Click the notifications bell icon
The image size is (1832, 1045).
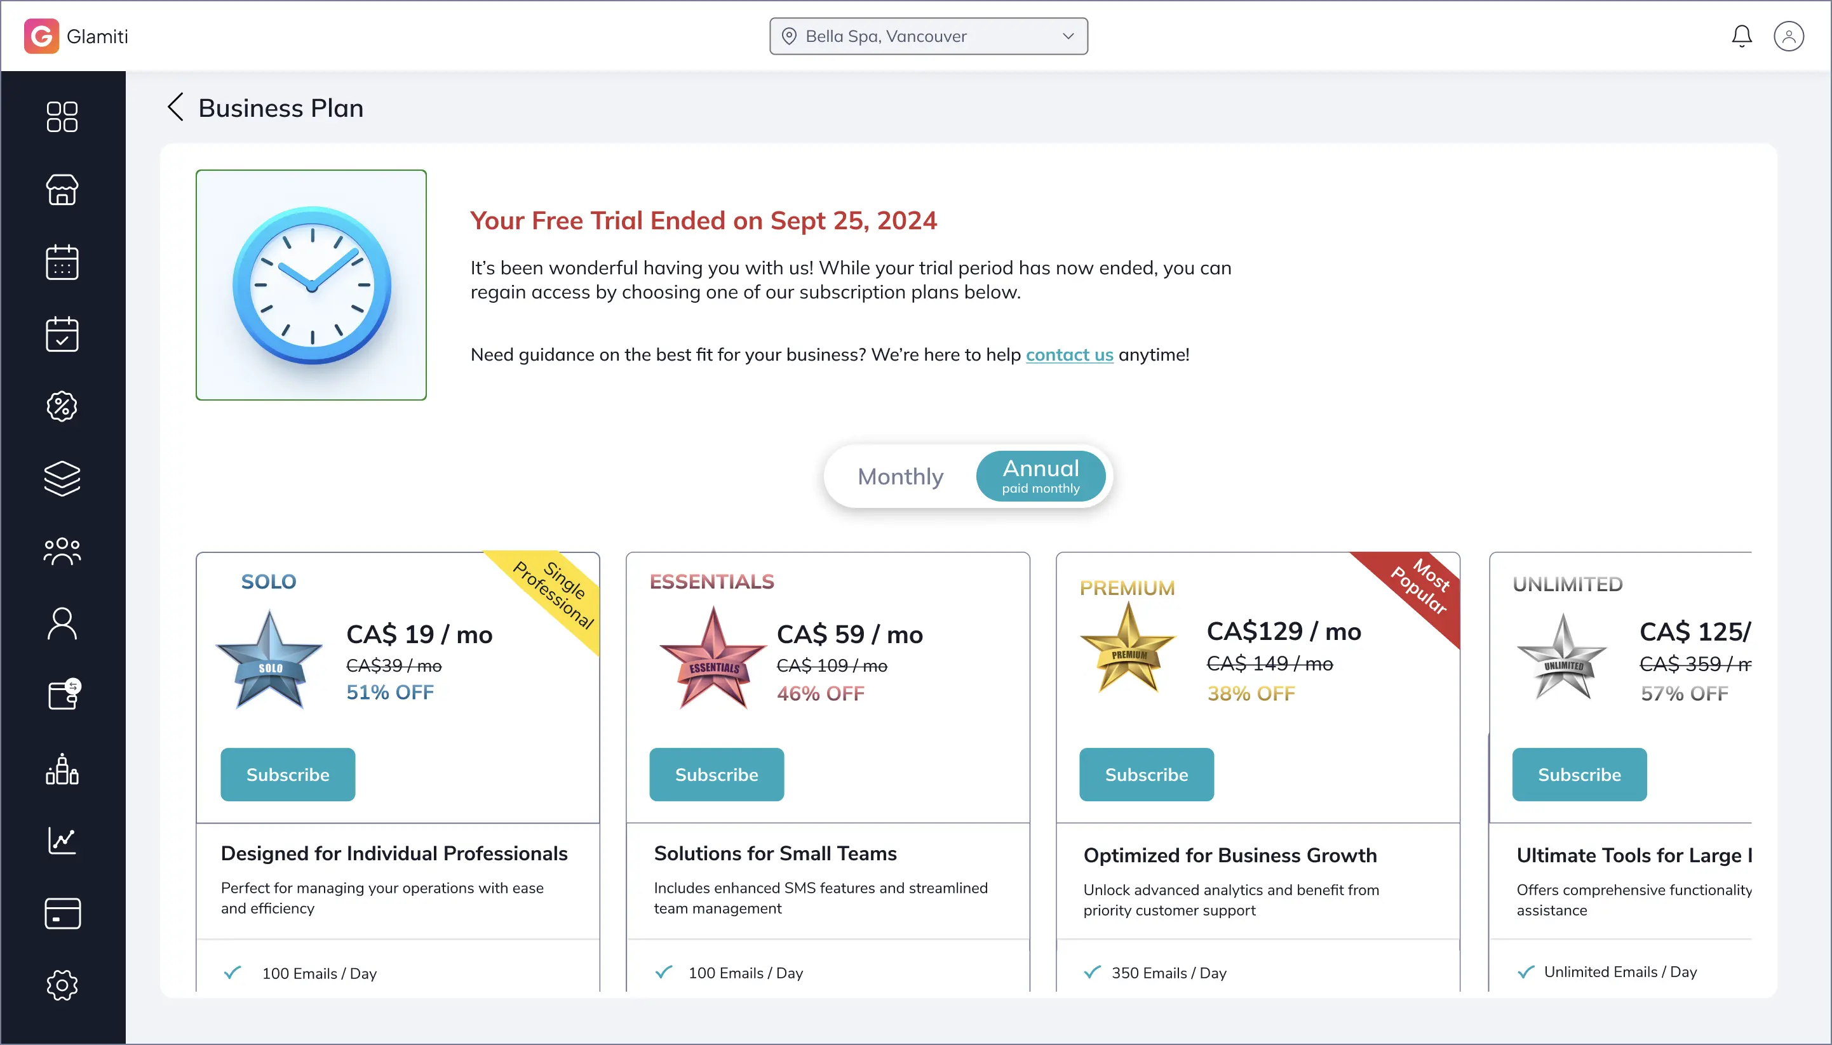point(1741,36)
